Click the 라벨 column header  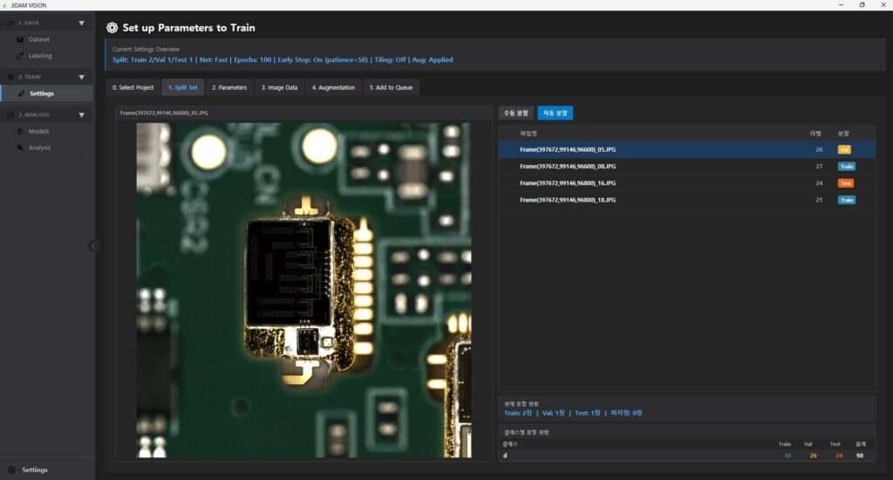point(815,134)
